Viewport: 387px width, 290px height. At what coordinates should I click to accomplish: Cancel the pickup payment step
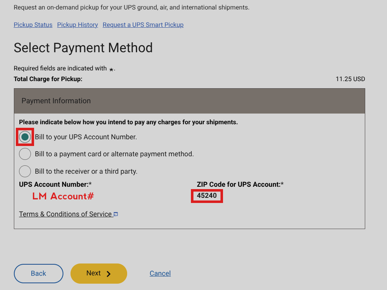pyautogui.click(x=160, y=273)
